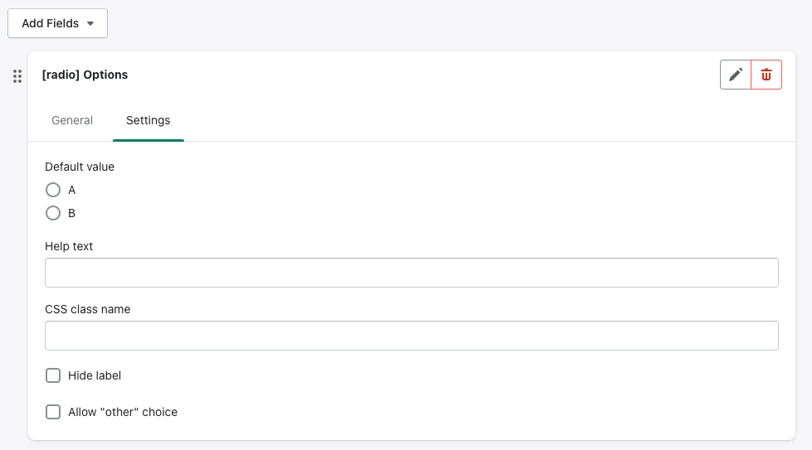Image resolution: width=812 pixels, height=450 pixels.
Task: Select the Settings tab
Action: point(148,120)
